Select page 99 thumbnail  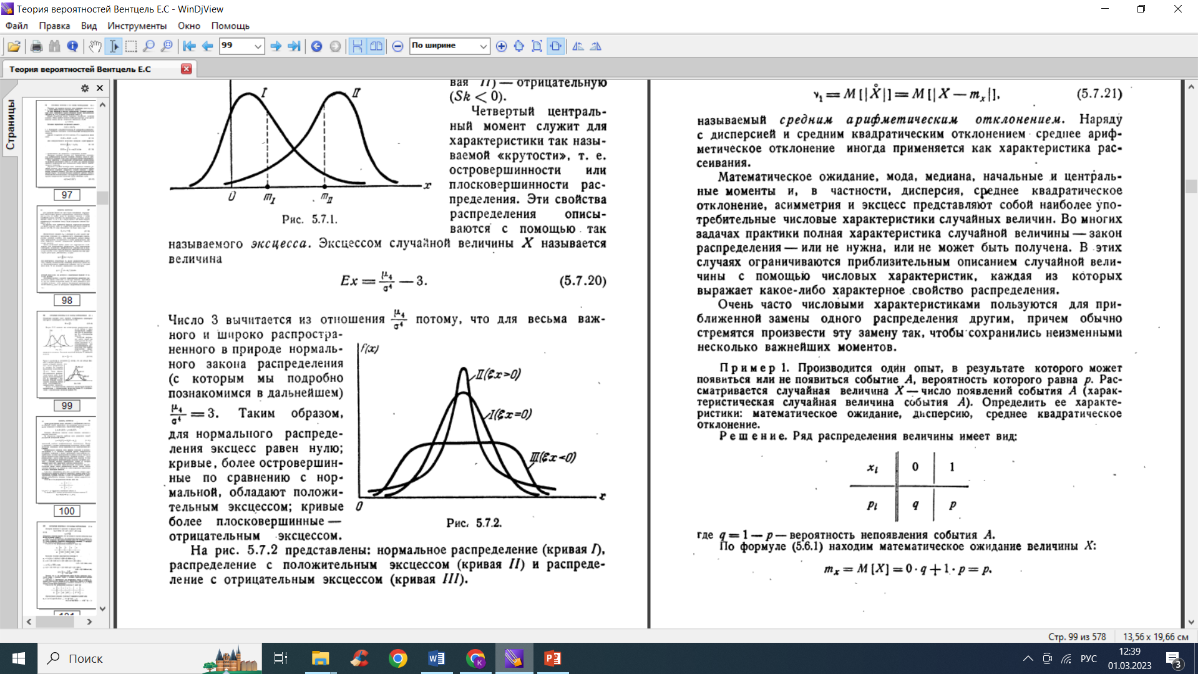tap(66, 354)
